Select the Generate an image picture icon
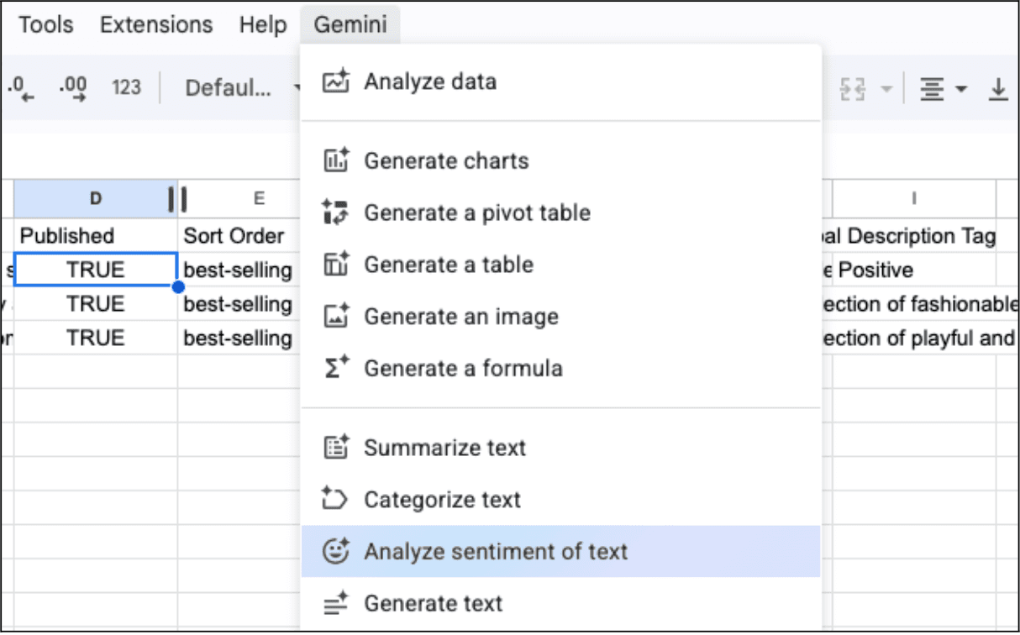 [x=334, y=317]
